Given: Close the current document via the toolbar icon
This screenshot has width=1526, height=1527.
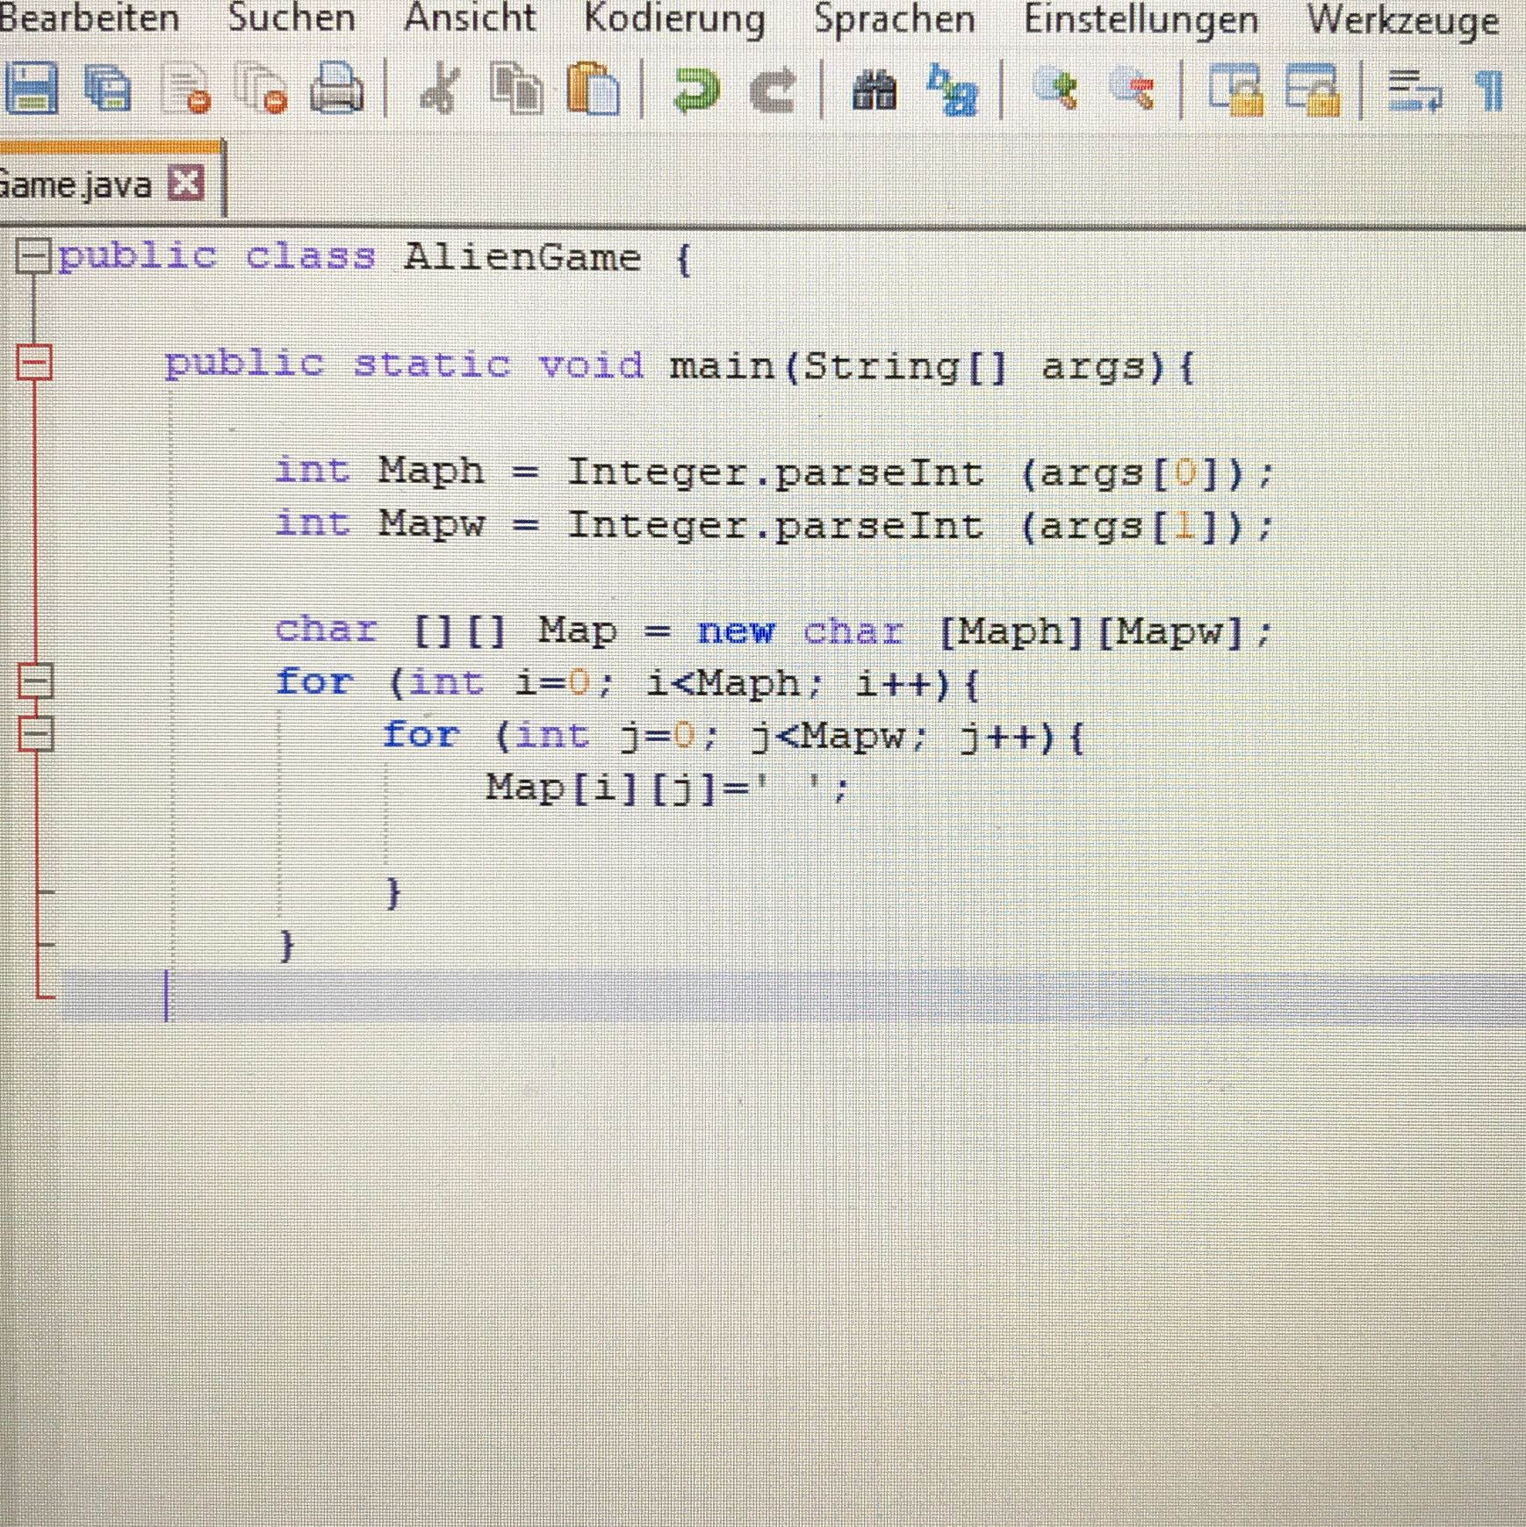Looking at the screenshot, I should point(186,90).
